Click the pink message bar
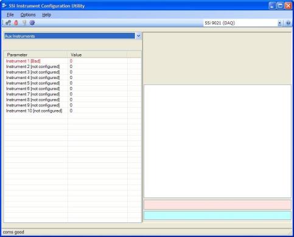Screen dimensions: 294x237 [x=217, y=204]
